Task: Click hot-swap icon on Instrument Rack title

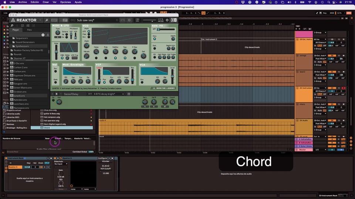Action: [x=48, y=158]
